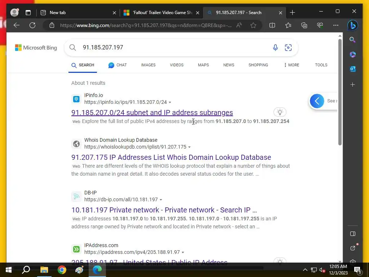
Task: Open the Windows Start menu
Action: click(9, 270)
